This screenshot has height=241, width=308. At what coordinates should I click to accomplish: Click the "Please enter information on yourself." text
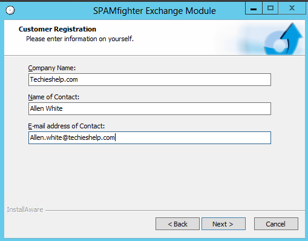[x=80, y=39]
